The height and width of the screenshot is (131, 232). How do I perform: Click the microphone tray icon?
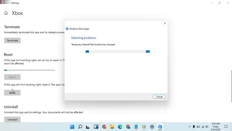194,127
